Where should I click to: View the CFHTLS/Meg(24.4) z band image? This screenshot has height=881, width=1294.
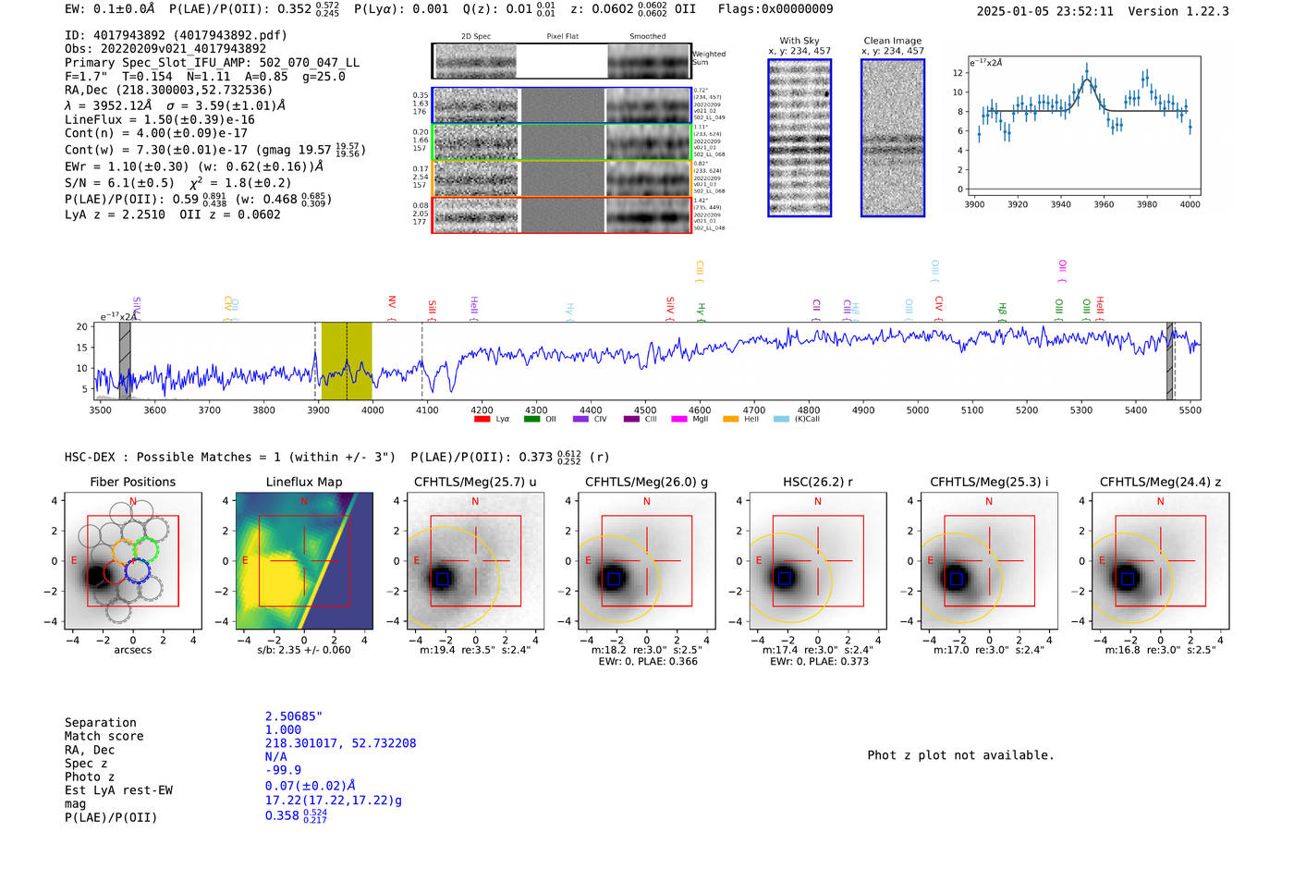(x=1160, y=560)
